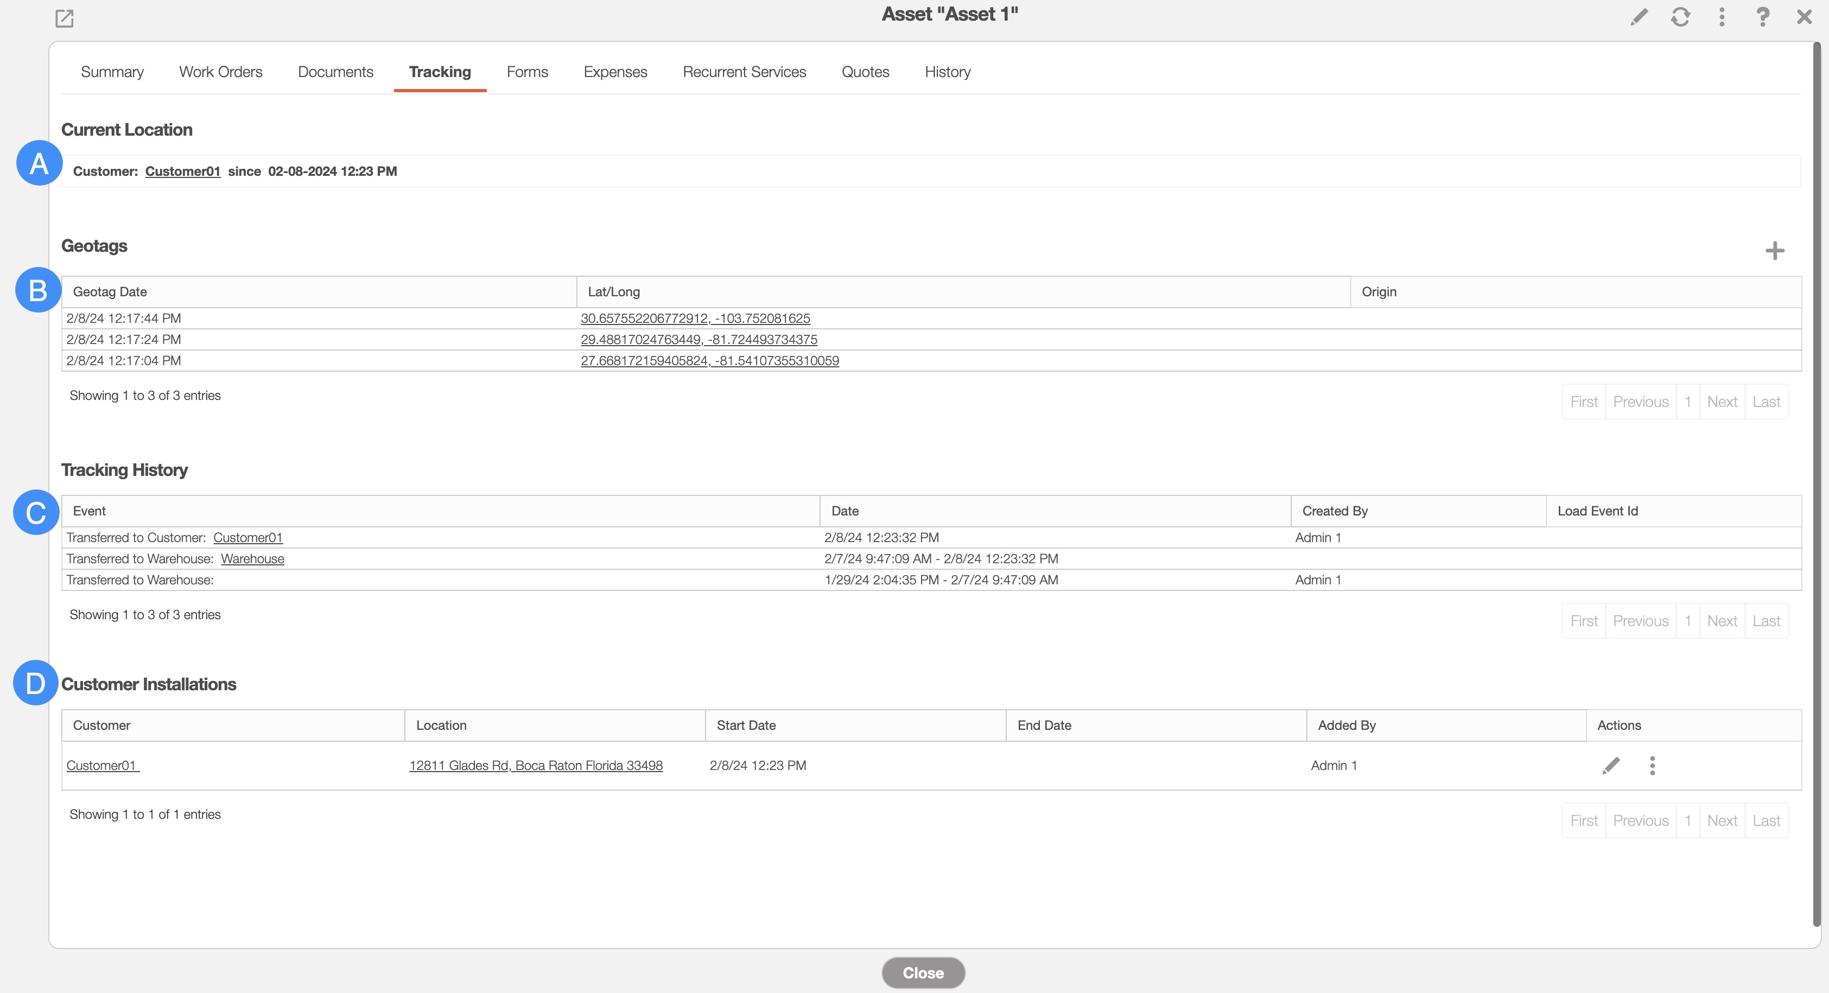This screenshot has width=1829, height=993.
Task: Open the 30.657552206772912 lat/long link
Action: pos(695,318)
